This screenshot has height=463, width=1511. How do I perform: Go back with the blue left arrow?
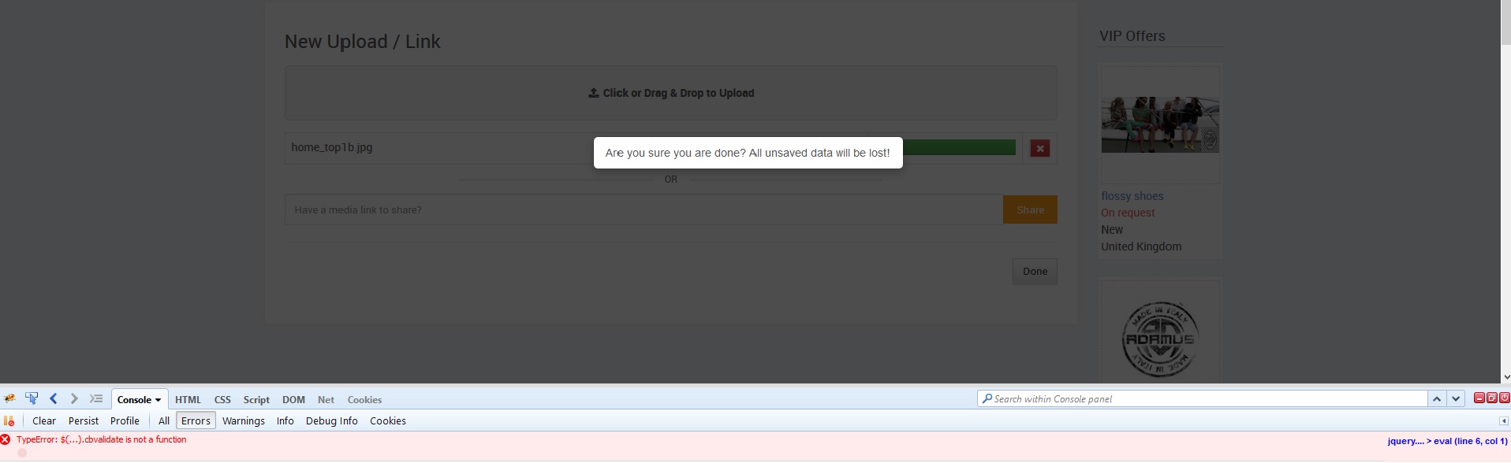[x=54, y=399]
